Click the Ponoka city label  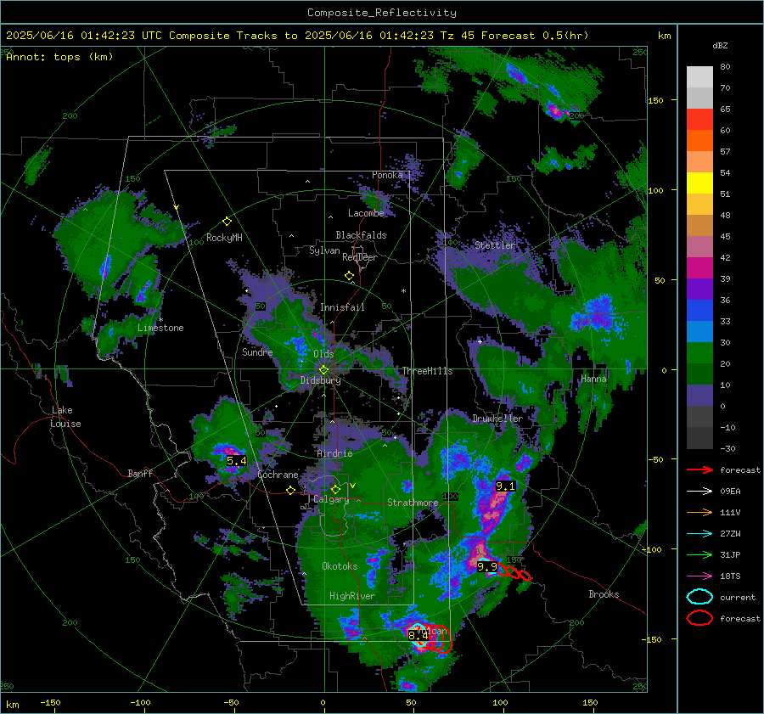(x=387, y=175)
